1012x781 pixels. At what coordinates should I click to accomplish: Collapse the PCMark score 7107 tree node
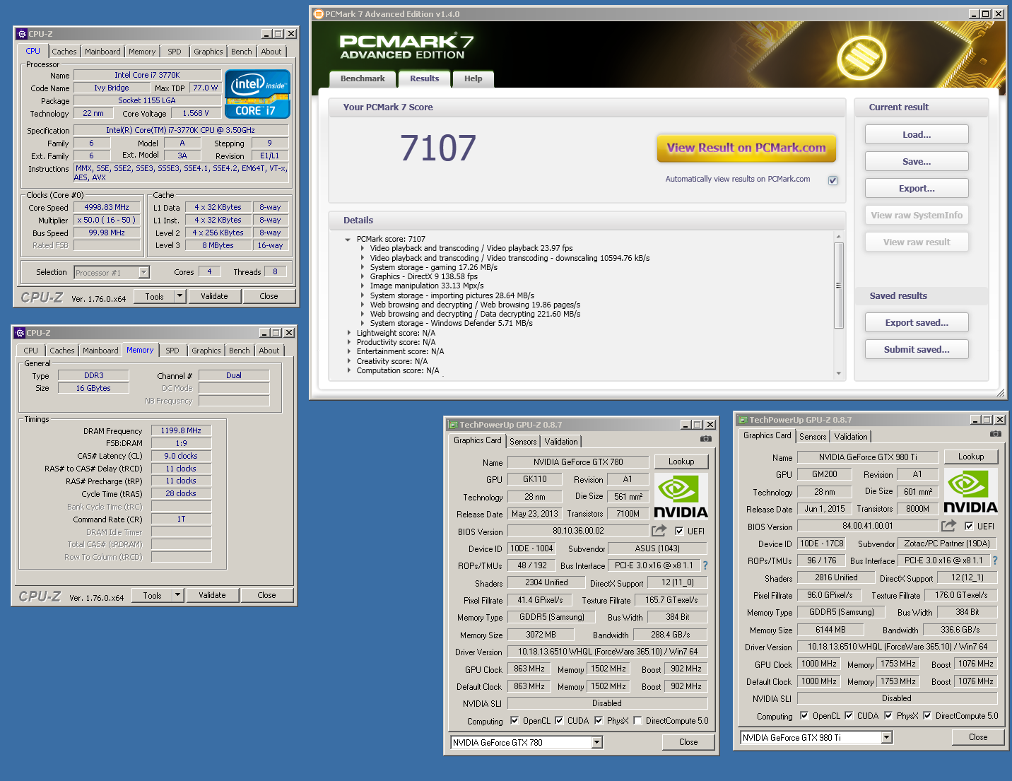pos(348,240)
